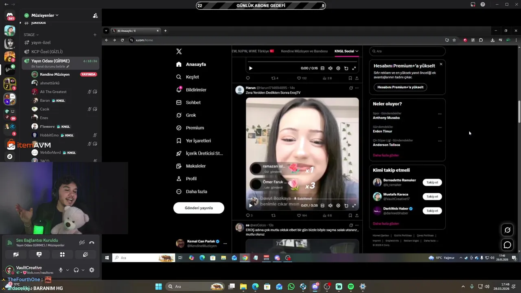Reload the x.com page
The height and width of the screenshot is (293, 521).
click(x=122, y=40)
